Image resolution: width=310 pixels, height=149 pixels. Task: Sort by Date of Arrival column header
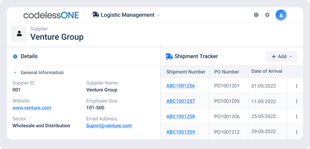(x=267, y=71)
